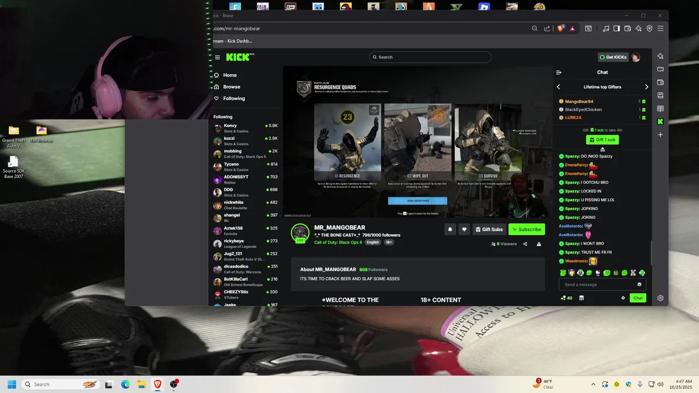Click the Brave Shields lion icon

pyautogui.click(x=560, y=28)
